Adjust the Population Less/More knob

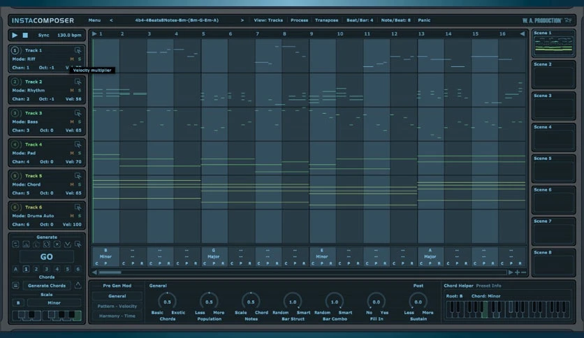(x=209, y=302)
